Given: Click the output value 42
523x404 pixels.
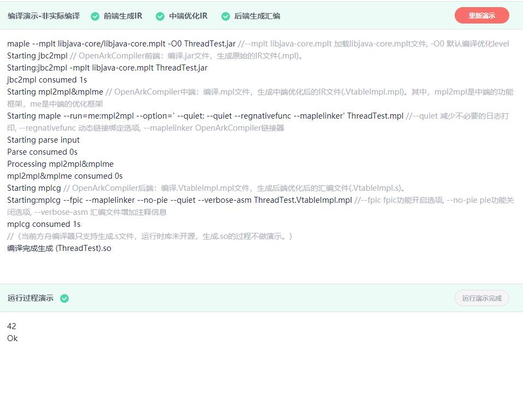Looking at the screenshot, I should pos(11,326).
